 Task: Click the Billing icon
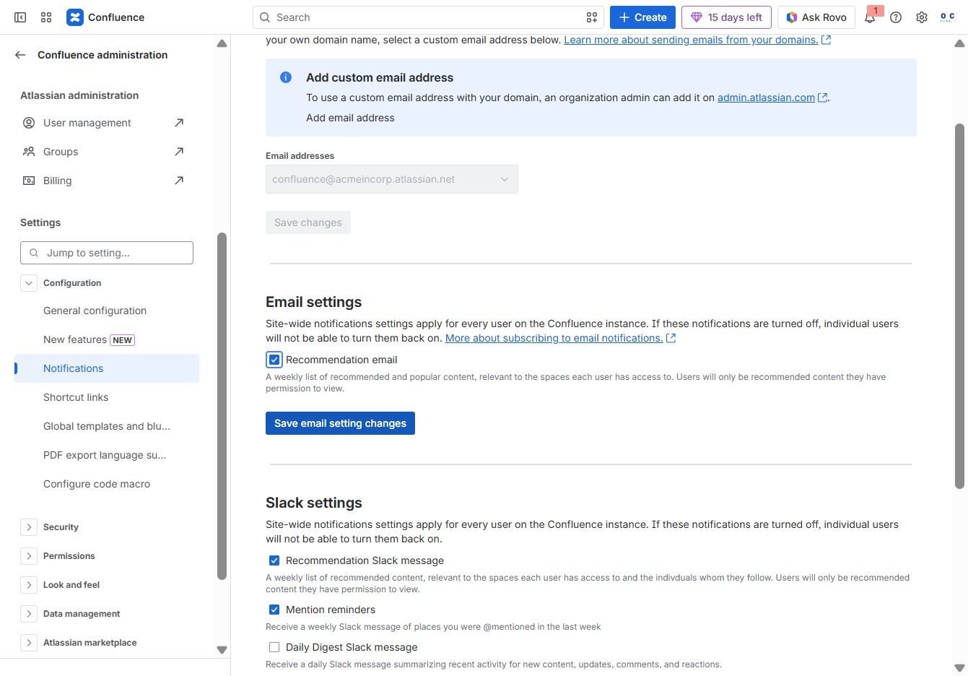coord(29,181)
